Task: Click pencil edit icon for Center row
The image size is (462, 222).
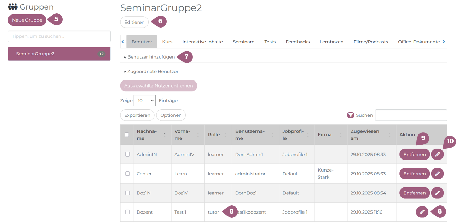Action: [x=437, y=174]
